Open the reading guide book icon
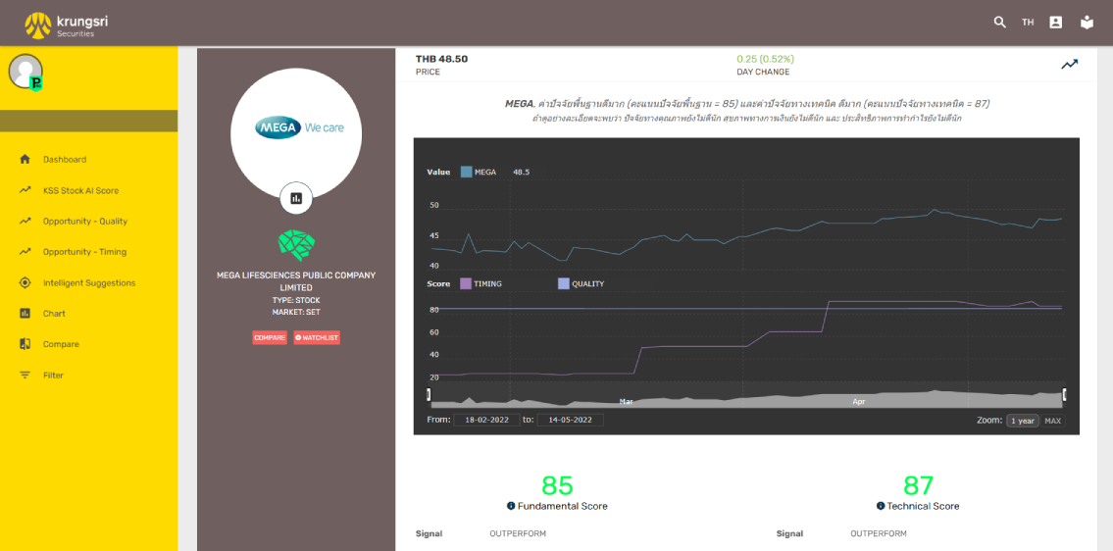The image size is (1113, 551). 1087,22
